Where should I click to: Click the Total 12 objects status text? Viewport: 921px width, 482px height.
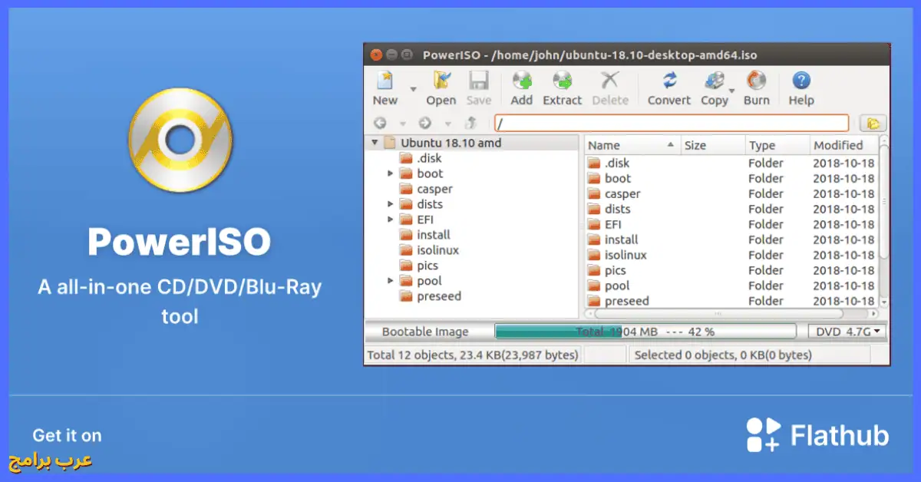(x=471, y=355)
